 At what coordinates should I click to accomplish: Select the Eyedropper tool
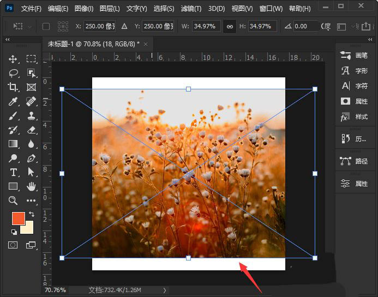click(13, 101)
